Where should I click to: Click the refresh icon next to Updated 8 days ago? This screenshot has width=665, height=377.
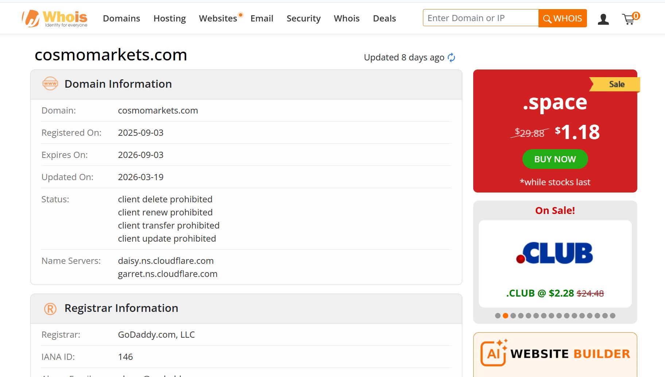click(451, 57)
